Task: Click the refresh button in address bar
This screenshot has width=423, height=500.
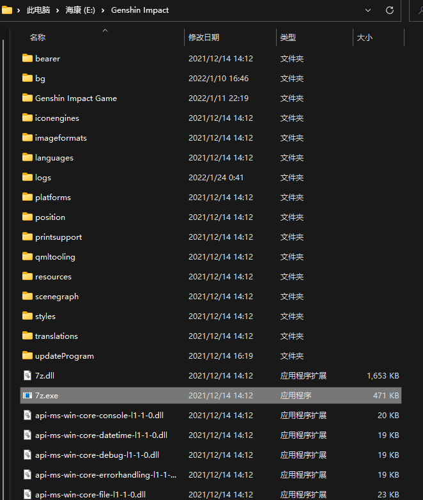Action: (x=390, y=10)
